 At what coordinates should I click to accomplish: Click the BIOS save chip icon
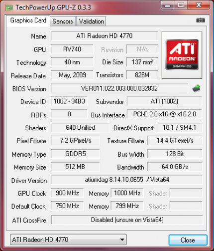[197, 88]
